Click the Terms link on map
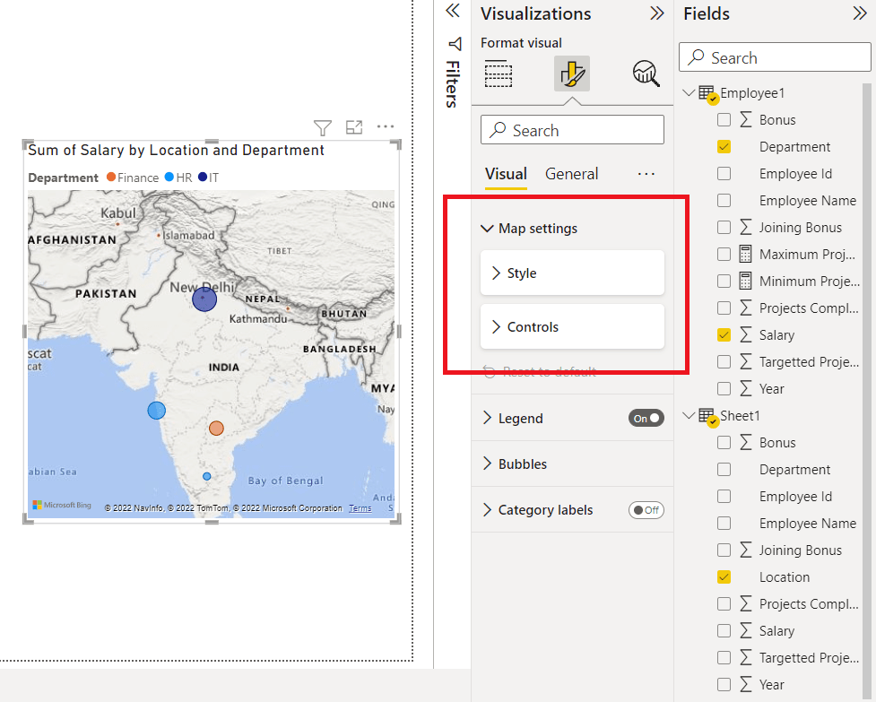Screen dimensions: 876x702 click(360, 508)
